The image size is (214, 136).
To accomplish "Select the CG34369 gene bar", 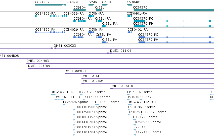I will coord(49,5).
